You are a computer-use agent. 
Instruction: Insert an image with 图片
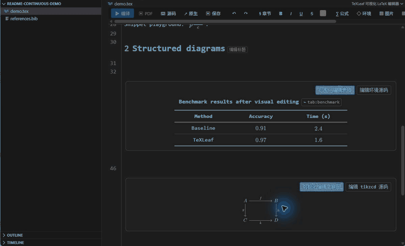(386, 13)
